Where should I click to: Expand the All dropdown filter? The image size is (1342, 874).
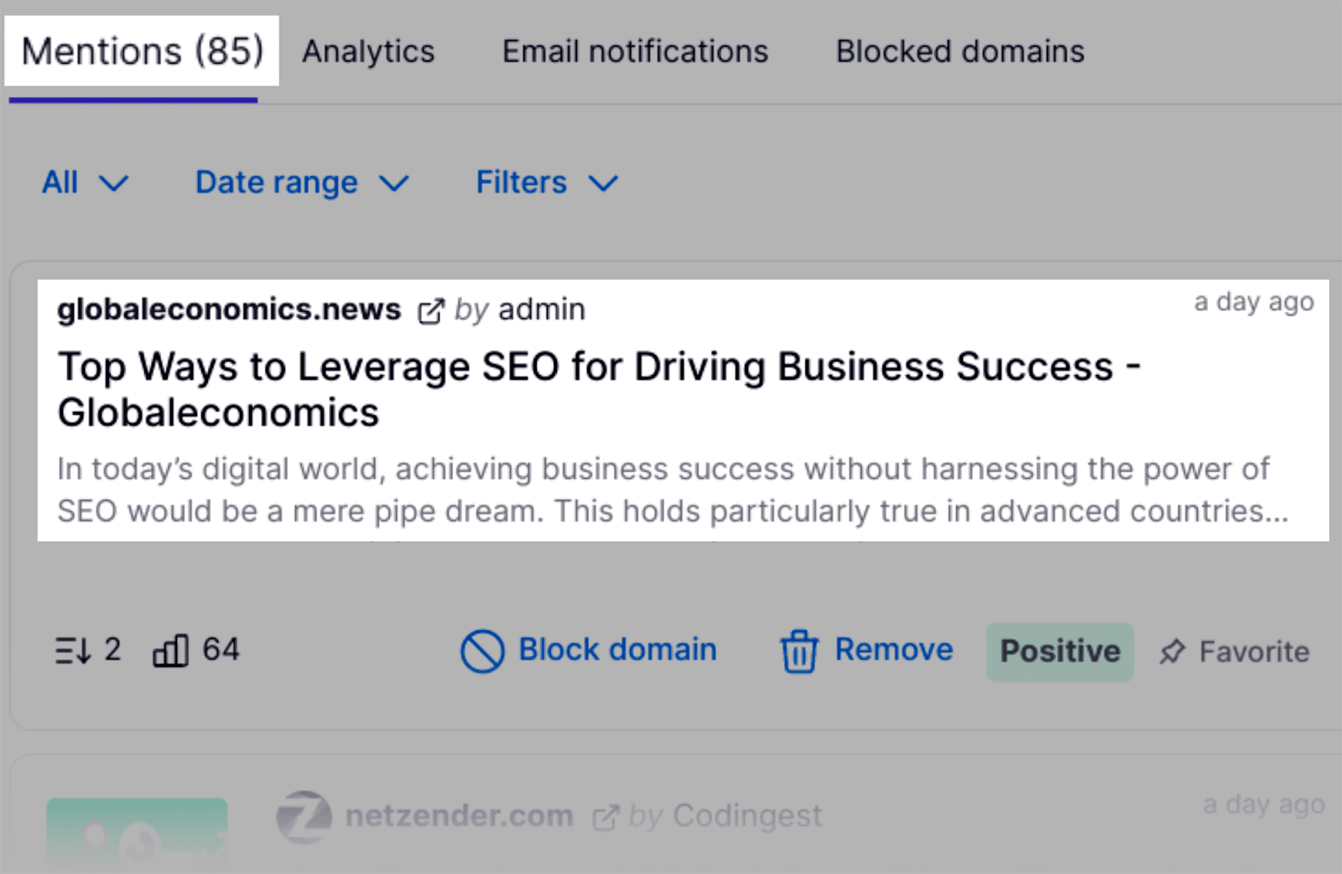tap(85, 182)
